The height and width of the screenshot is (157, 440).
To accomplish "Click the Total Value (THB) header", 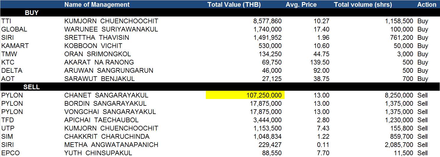I will (234, 4).
